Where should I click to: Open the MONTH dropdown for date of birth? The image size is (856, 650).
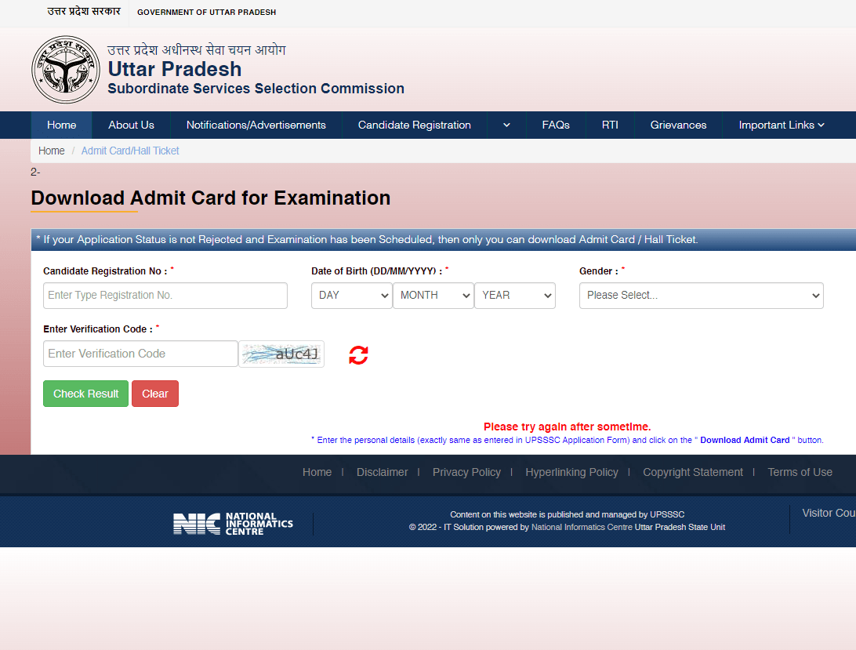pos(433,296)
